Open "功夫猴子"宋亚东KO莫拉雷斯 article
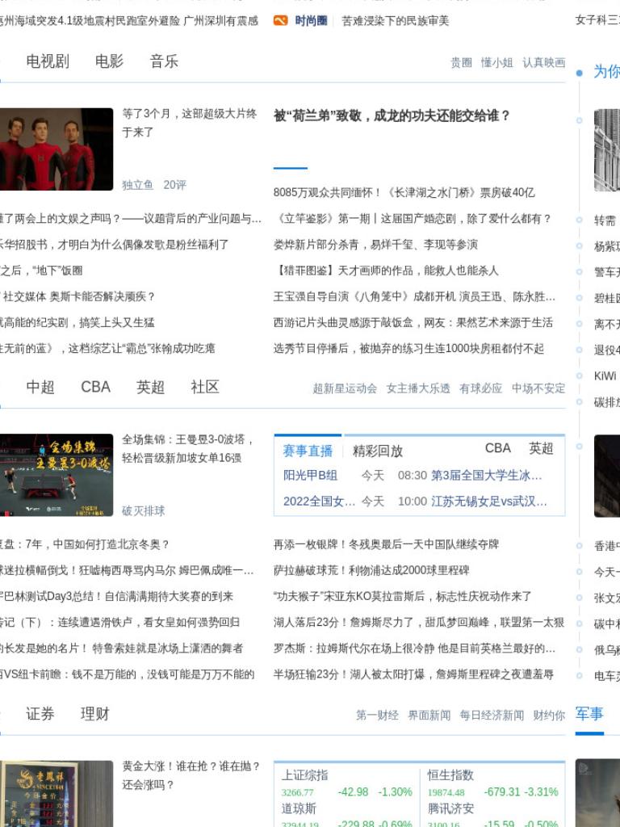The image size is (620, 827). pyautogui.click(x=402, y=597)
